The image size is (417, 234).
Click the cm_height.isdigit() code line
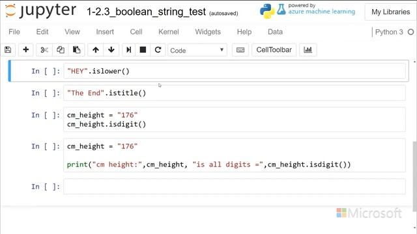point(106,124)
